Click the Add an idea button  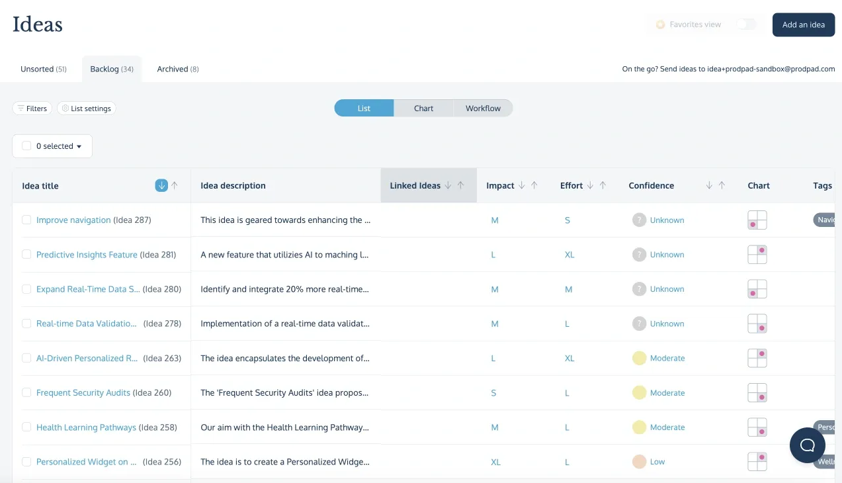point(803,24)
